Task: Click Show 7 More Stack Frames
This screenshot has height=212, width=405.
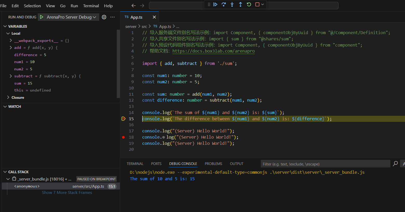Action: (67, 193)
